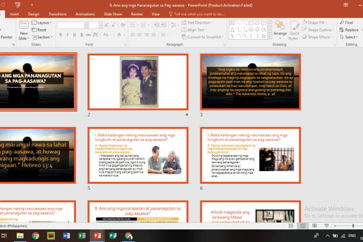Click the Numbering list icon
363x242 pixels.
pos(144,25)
